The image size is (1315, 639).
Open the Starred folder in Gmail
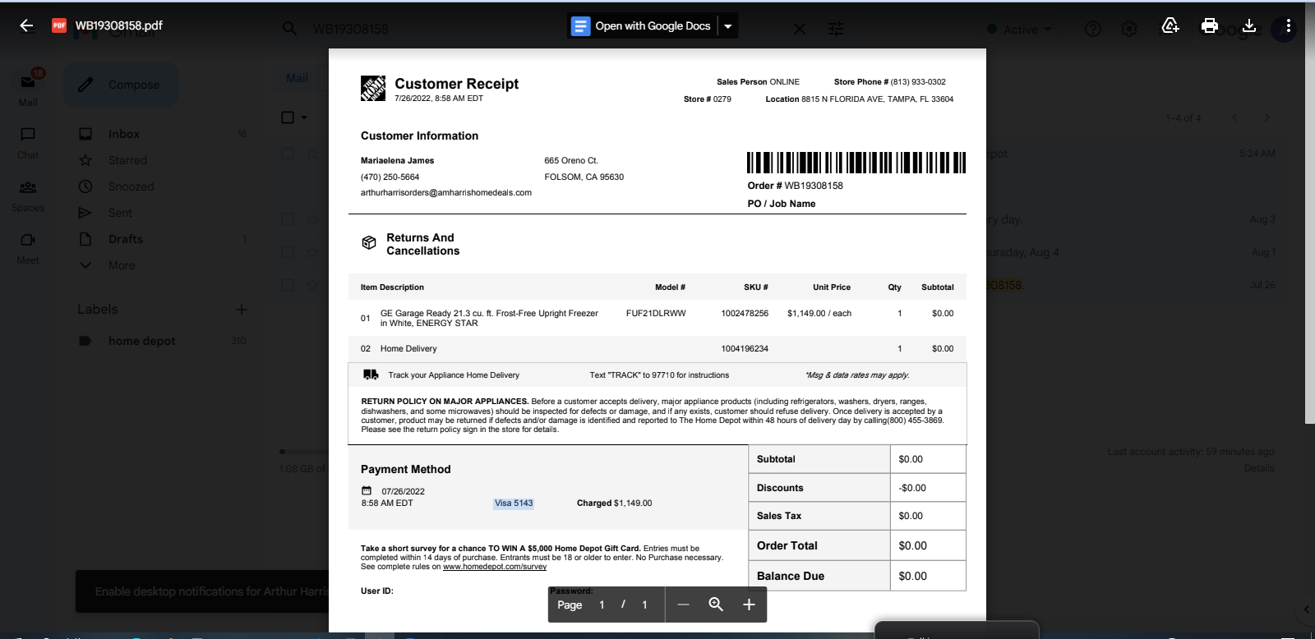point(127,160)
